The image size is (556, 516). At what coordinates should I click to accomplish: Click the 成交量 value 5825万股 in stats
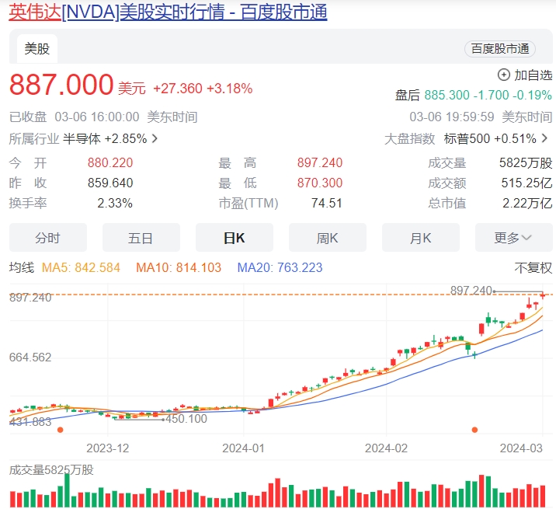[526, 163]
